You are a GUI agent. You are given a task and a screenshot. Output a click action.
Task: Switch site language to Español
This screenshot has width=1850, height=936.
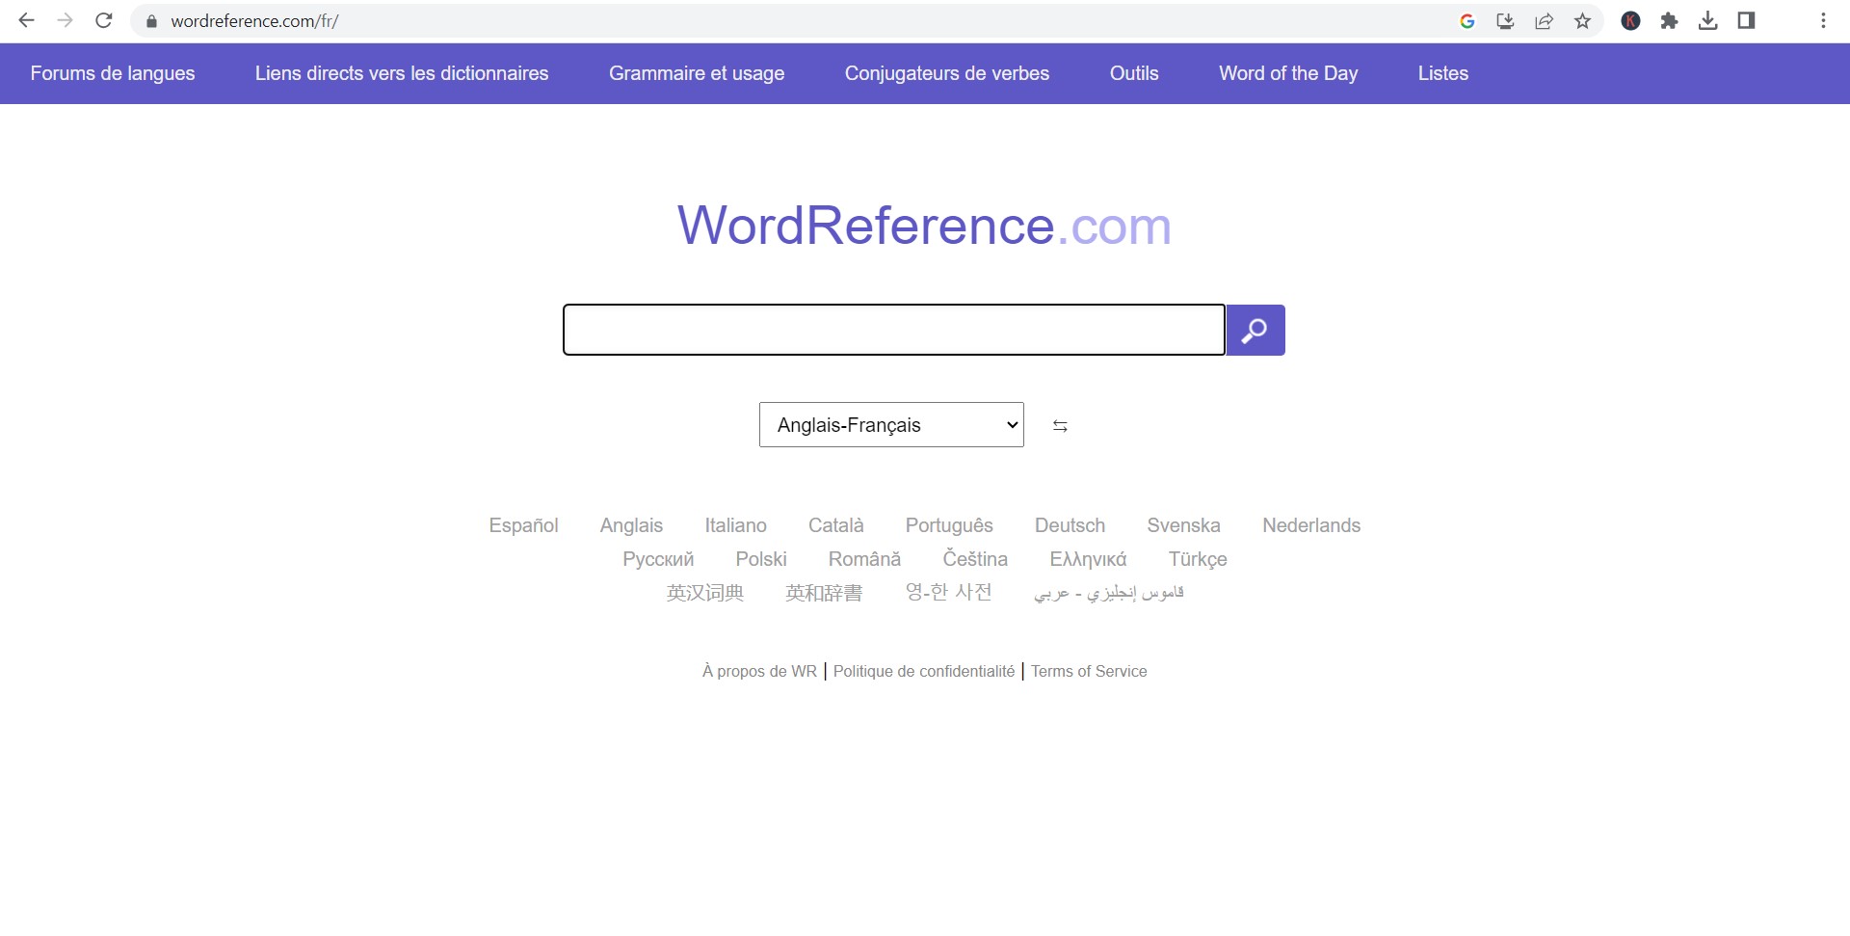(523, 525)
